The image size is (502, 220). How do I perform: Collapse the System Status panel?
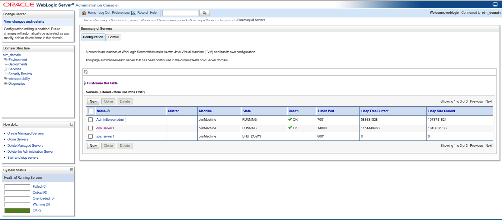point(71,170)
